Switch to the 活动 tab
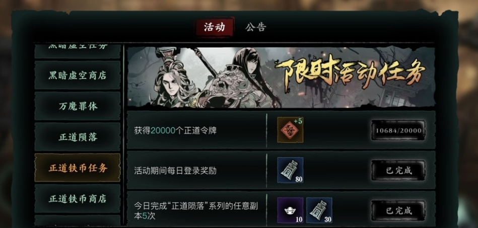 215,27
